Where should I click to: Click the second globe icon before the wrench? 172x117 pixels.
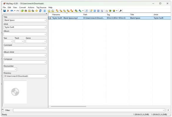pos(114,11)
